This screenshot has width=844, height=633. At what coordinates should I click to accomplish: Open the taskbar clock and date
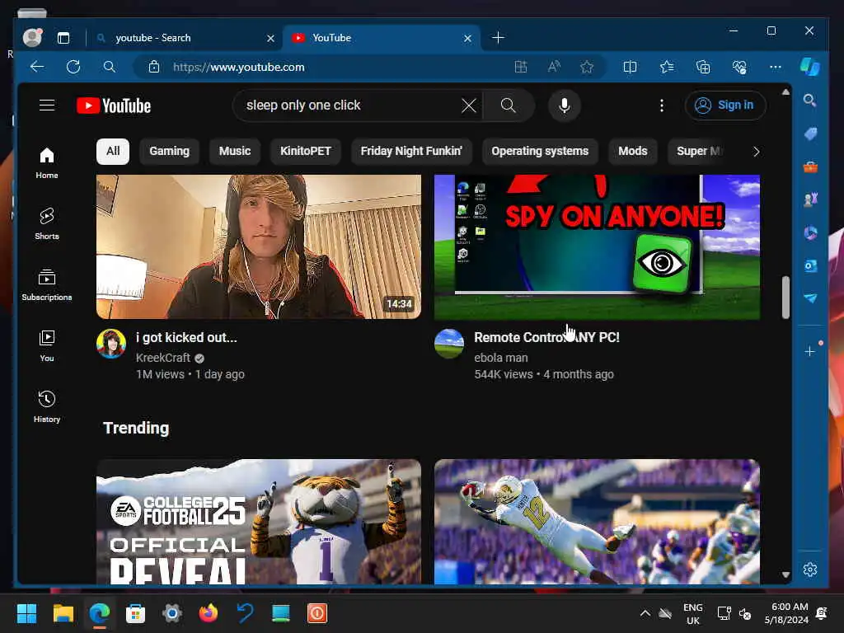point(786,613)
